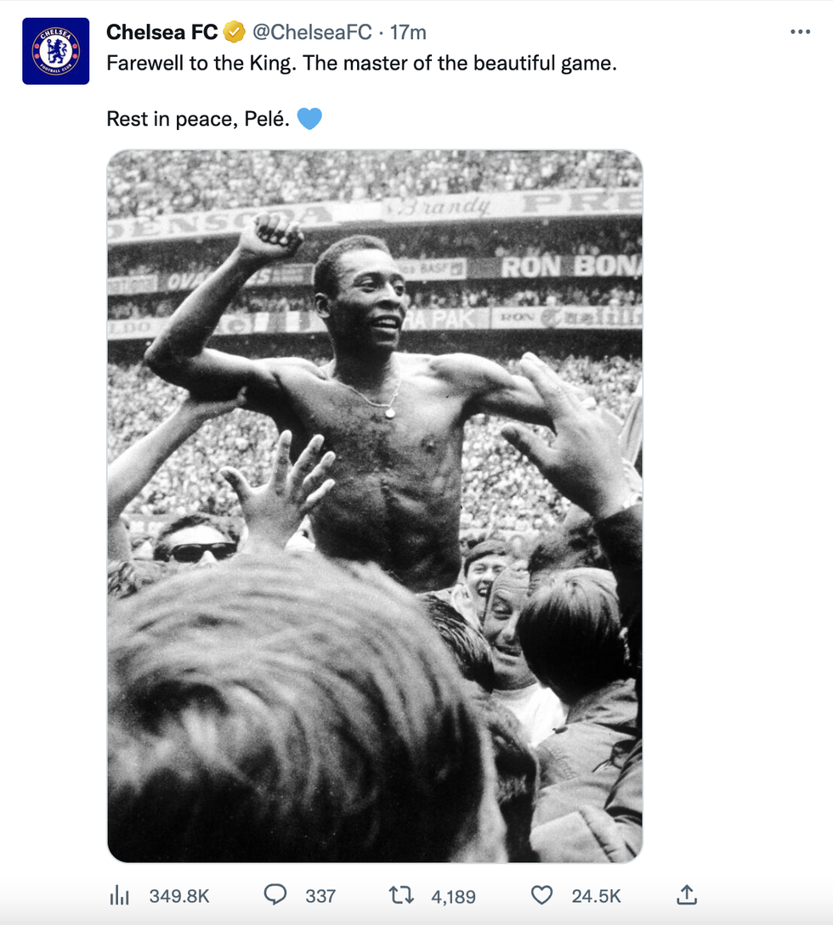Click the "Farewell to the King" text line
833x925 pixels.
361,64
